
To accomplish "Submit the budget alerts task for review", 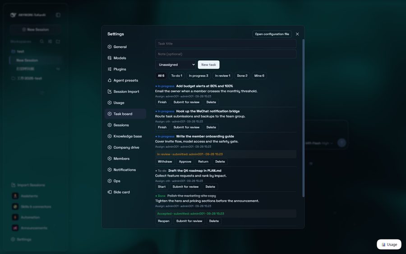I will pos(186,102).
